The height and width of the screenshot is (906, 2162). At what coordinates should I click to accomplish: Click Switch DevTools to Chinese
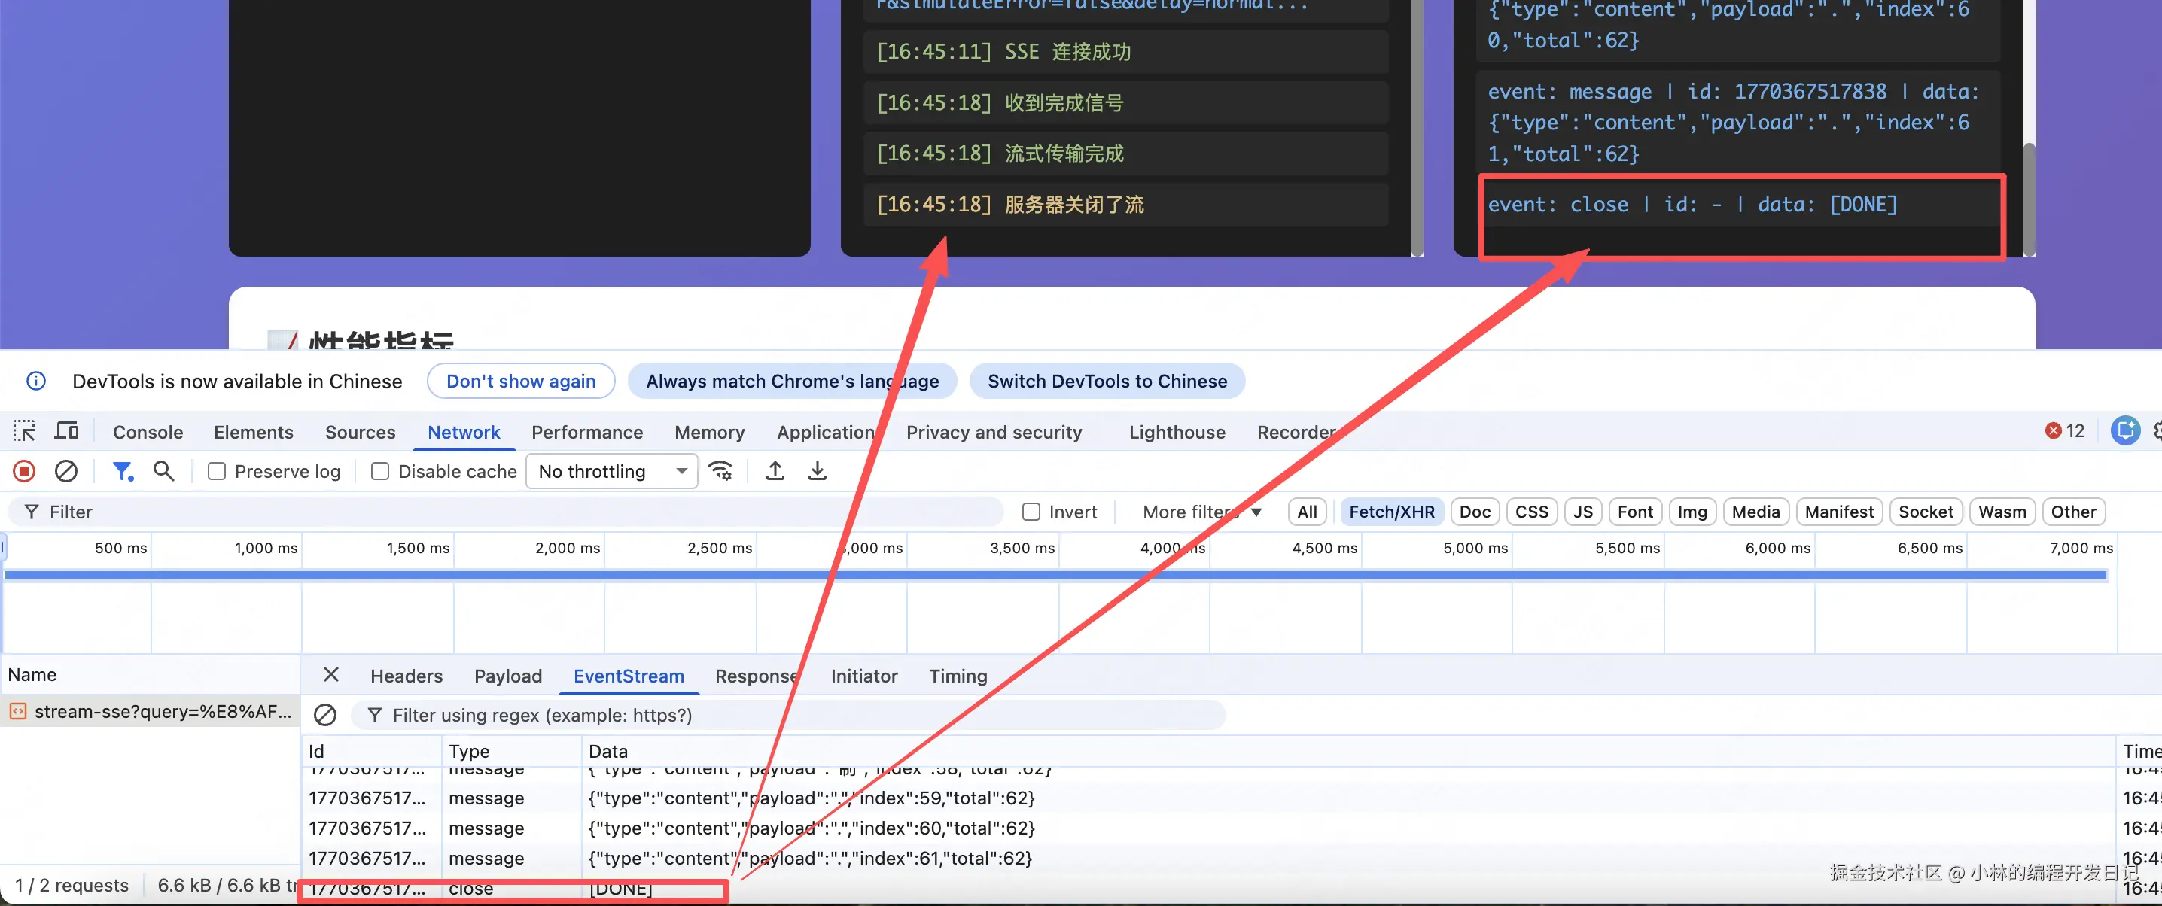tap(1106, 381)
